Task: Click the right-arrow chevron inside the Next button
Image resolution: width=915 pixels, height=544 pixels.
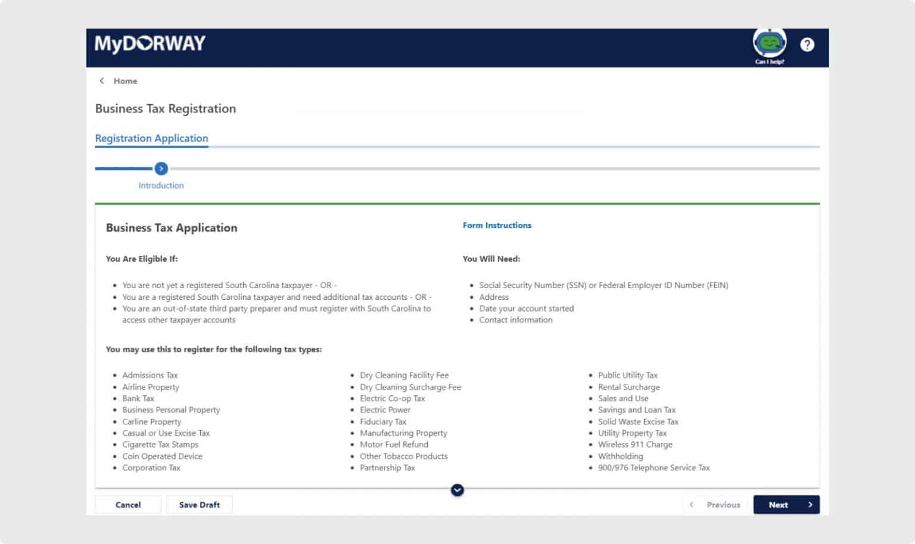Action: point(811,504)
